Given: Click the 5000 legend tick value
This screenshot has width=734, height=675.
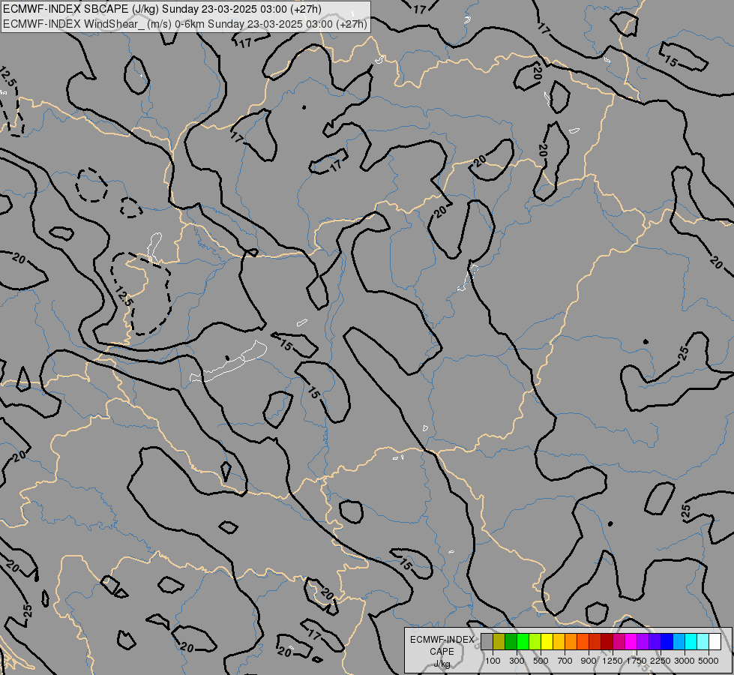Looking at the screenshot, I should click(709, 661).
